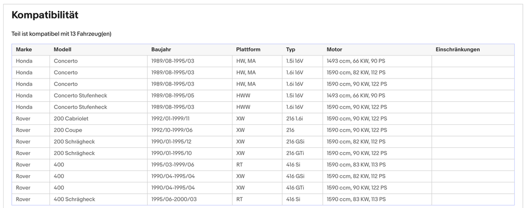Click '416 Si' in the 400 Schrägheck row
This screenshot has height=208, width=527.
(x=293, y=199)
